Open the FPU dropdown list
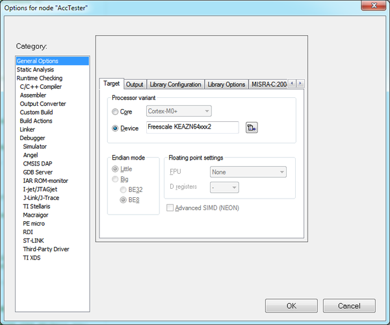390x325 pixels. click(248, 172)
